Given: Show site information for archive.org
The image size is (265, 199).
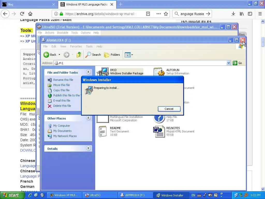Looking at the screenshot, I should point(56,14).
